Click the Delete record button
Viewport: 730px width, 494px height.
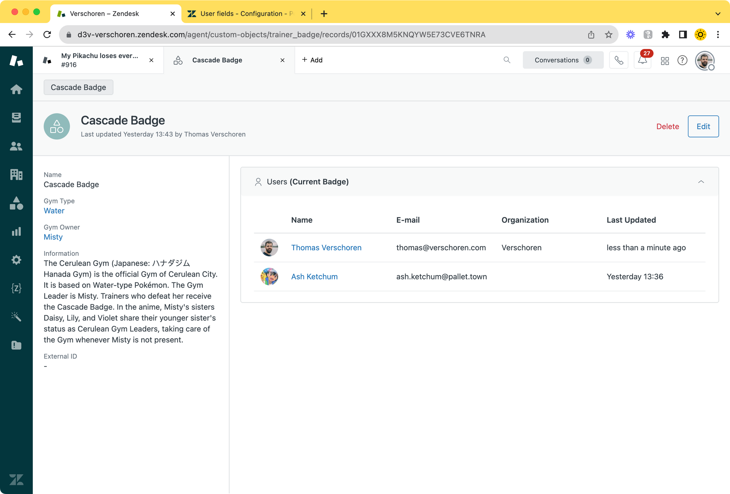[667, 126]
